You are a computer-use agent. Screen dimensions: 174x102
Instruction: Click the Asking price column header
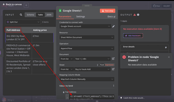click(40, 30)
